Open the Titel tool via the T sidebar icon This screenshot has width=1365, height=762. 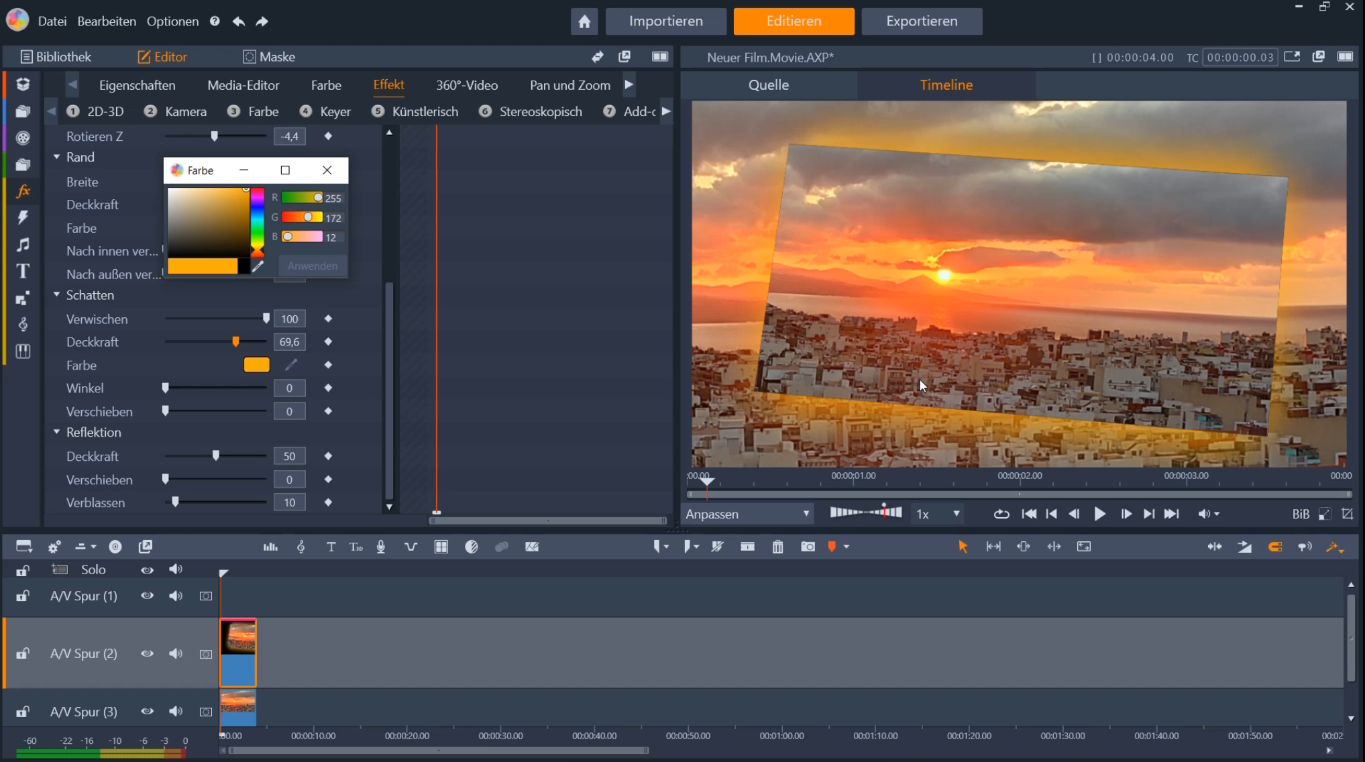[23, 271]
